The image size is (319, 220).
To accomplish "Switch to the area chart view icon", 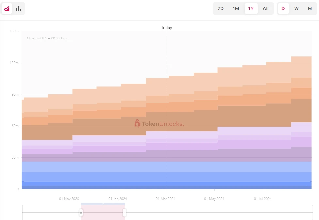I will pos(7,8).
